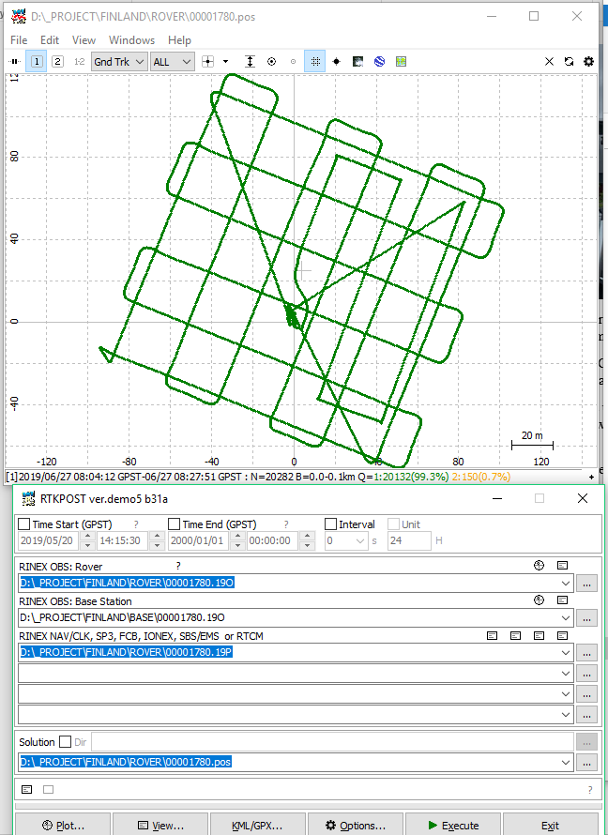Open plot options gear icon
608x835 pixels.
click(x=588, y=61)
